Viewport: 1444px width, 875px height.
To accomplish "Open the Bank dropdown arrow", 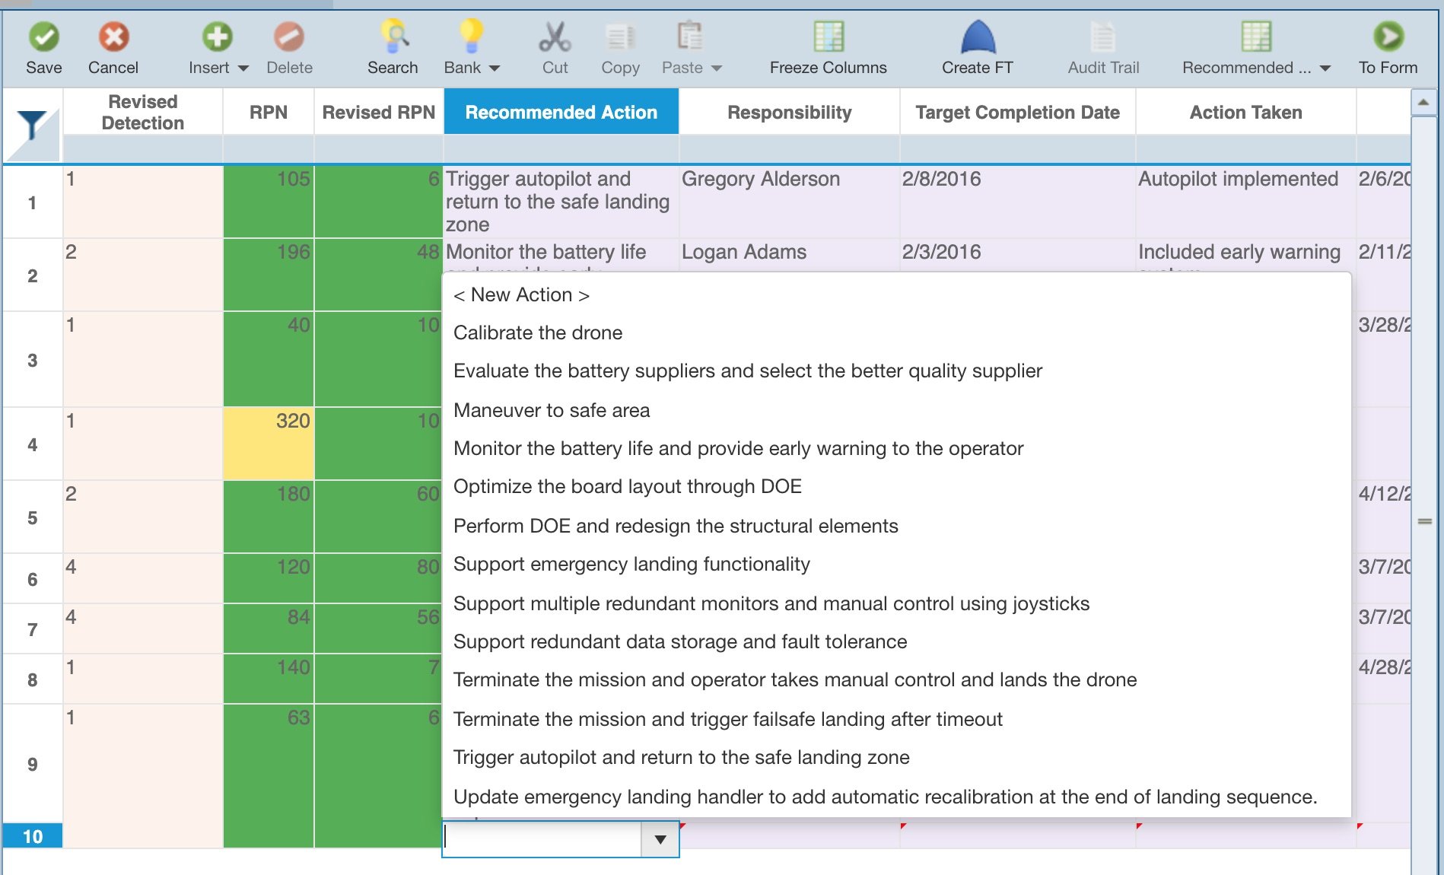I will tap(495, 68).
